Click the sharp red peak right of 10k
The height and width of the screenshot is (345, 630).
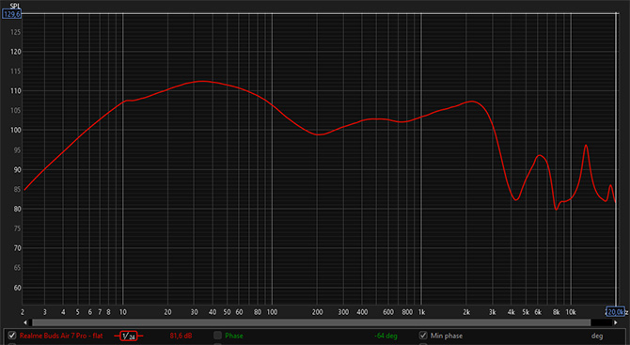tap(586, 145)
